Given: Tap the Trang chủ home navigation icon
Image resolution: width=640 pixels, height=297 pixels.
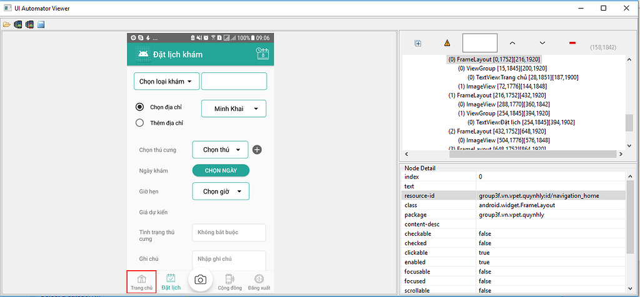Looking at the screenshot, I should (x=141, y=279).
